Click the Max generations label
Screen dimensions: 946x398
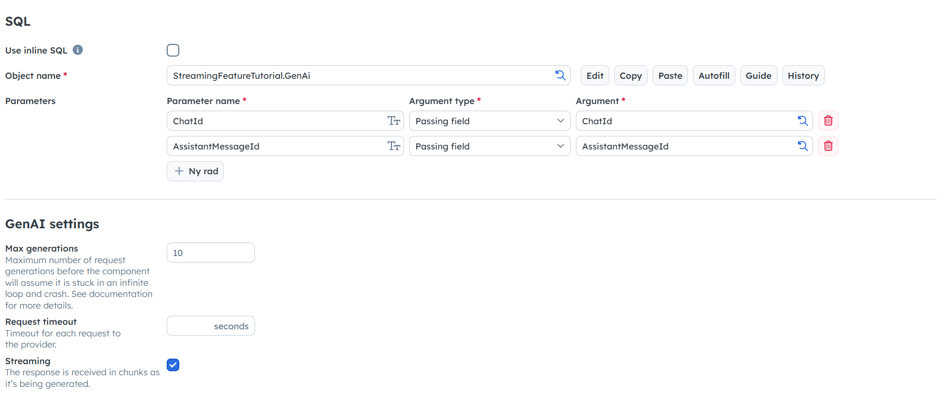(x=41, y=248)
